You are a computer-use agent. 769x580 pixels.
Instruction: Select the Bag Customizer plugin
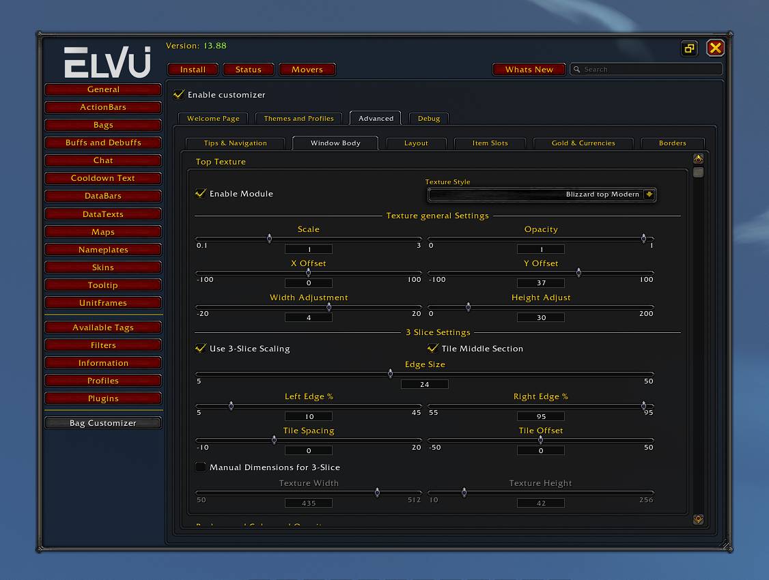[x=103, y=423]
